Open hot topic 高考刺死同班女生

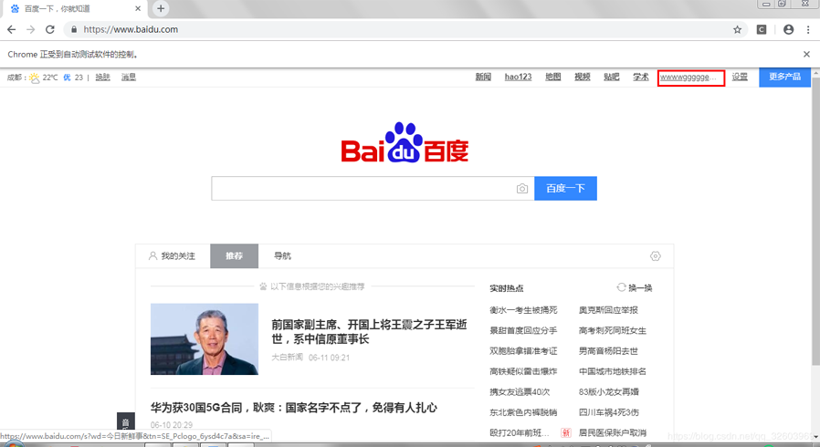coord(613,330)
